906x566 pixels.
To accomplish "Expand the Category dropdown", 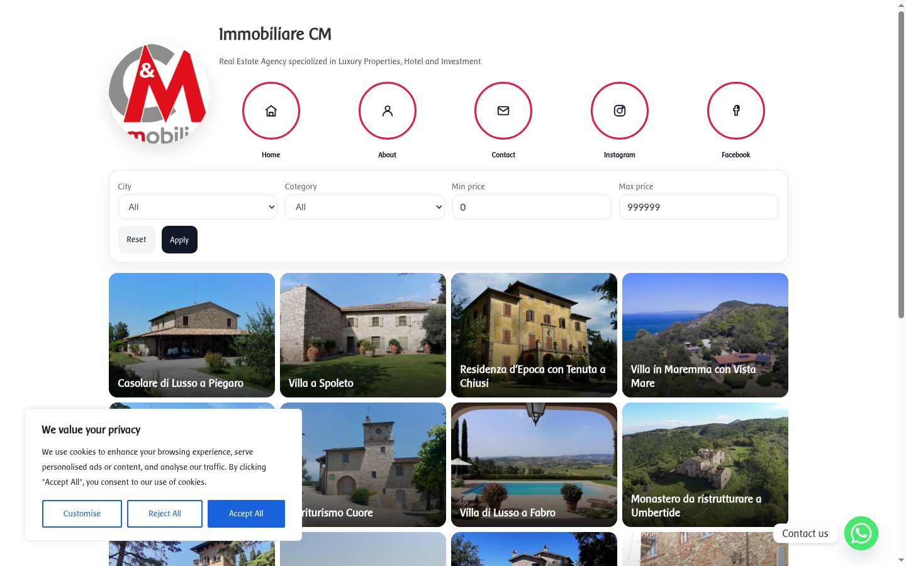I will pos(365,207).
